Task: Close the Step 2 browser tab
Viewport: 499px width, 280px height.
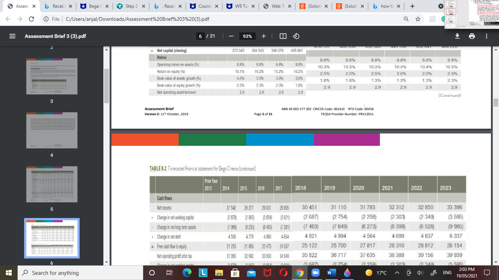Action: pos(144,6)
